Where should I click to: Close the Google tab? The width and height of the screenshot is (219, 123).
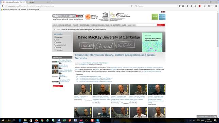48,2
